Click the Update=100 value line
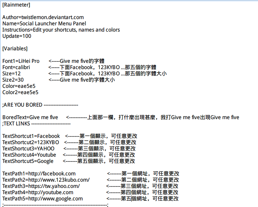The height and width of the screenshot is (207, 258). click(x=17, y=36)
